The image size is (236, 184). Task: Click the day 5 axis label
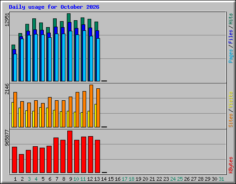click(43, 179)
